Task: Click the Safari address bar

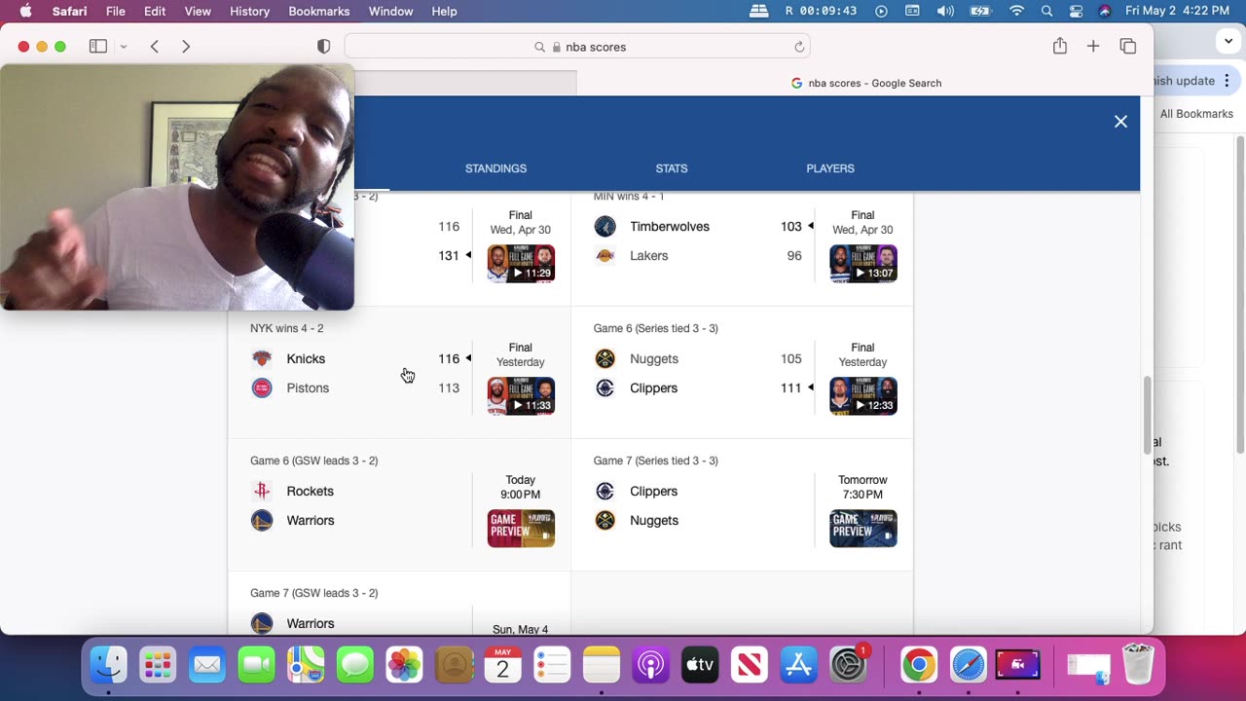Action: click(x=577, y=47)
